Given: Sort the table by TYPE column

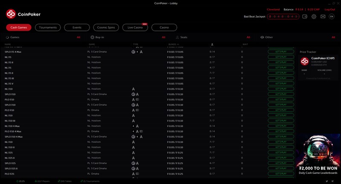Looking at the screenshot, I should 136,45.
